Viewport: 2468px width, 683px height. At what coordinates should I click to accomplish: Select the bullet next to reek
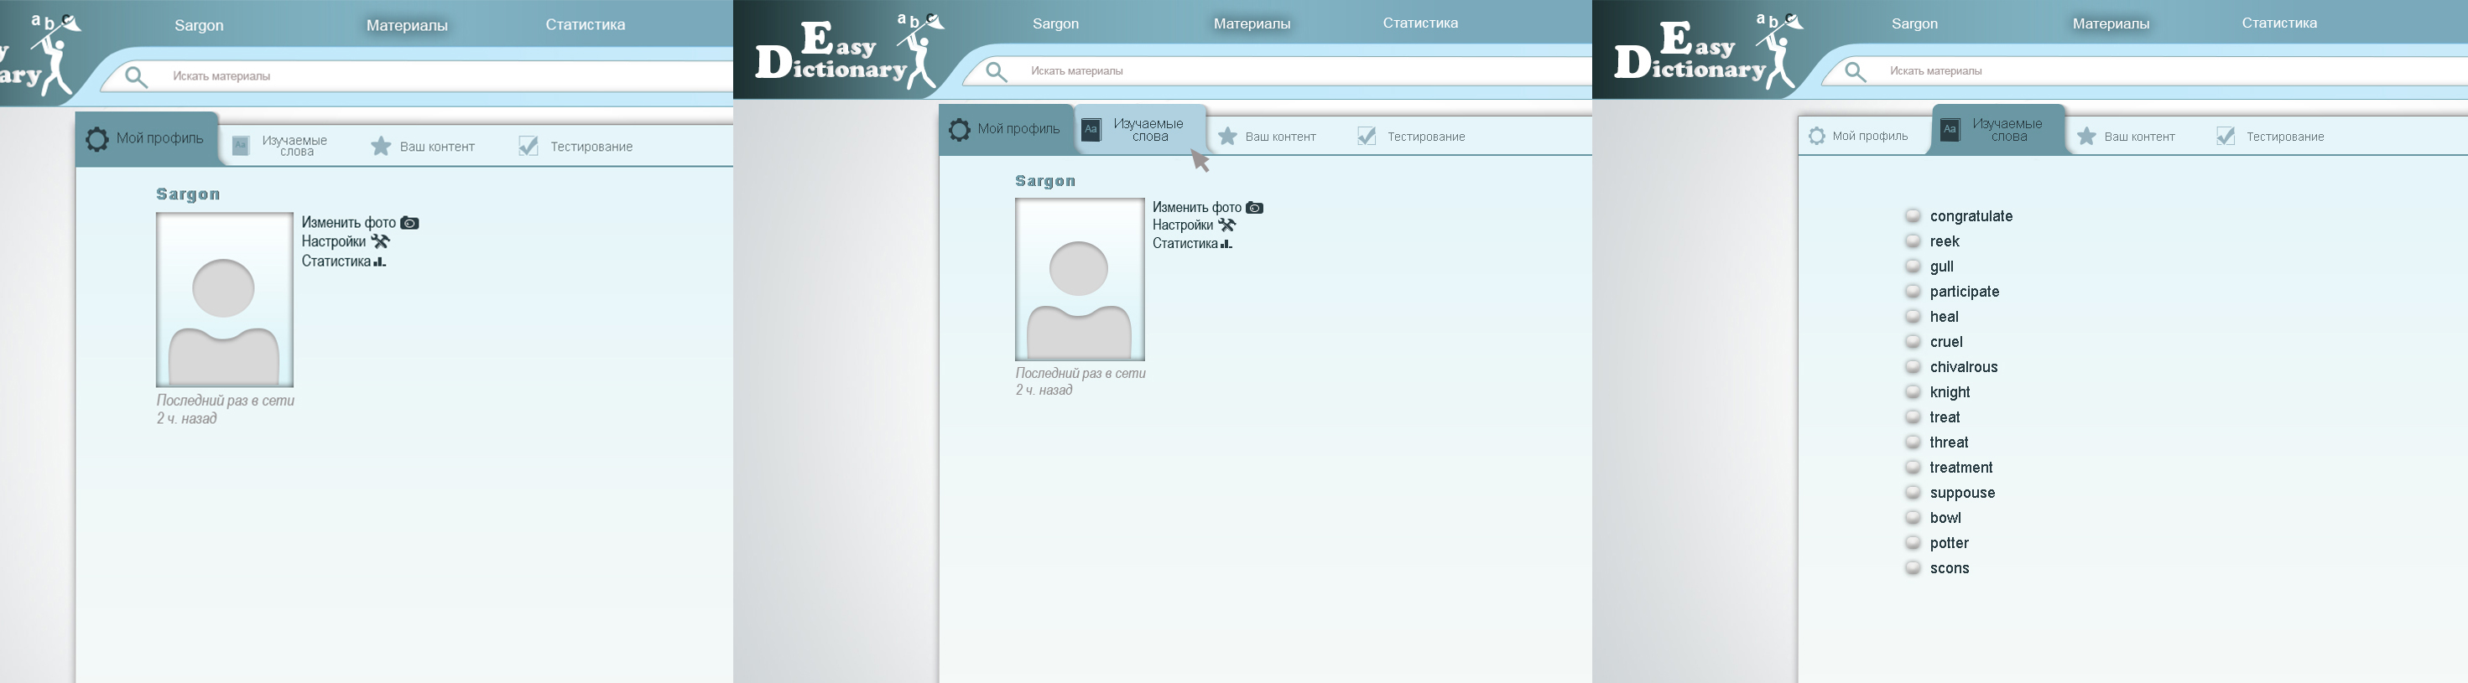click(1913, 241)
